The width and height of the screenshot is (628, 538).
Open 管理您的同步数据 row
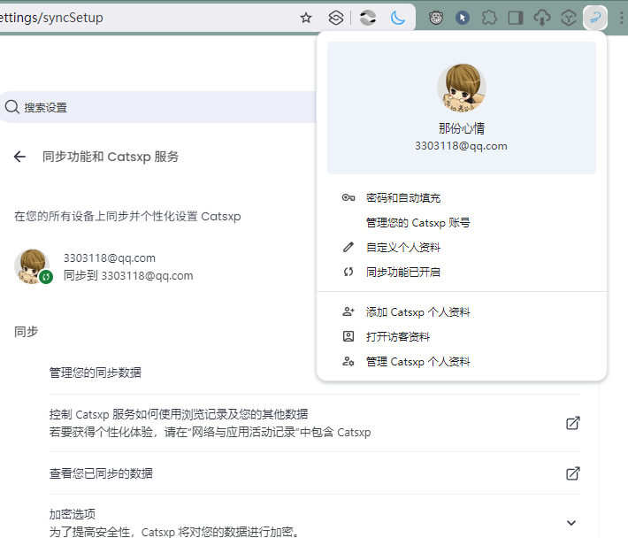(314, 373)
